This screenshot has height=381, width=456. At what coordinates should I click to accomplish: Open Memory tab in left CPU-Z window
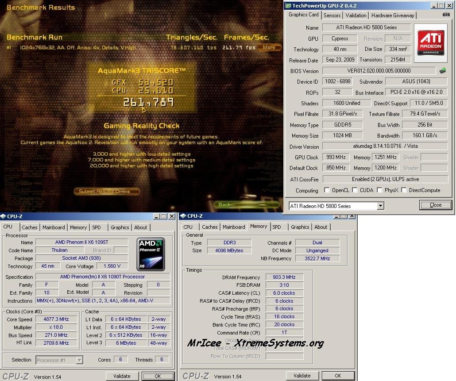78,227
